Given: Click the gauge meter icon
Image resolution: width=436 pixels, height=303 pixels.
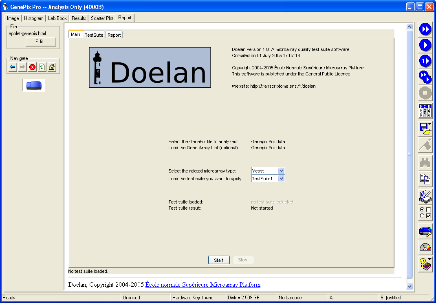Looking at the screenshot, I should click(425, 248).
